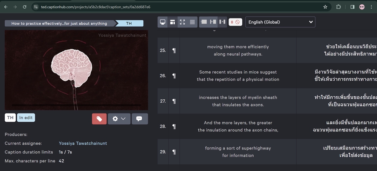Viewport: 377px width, 171px height.
Task: Select caption number 25
Action: coord(163,50)
